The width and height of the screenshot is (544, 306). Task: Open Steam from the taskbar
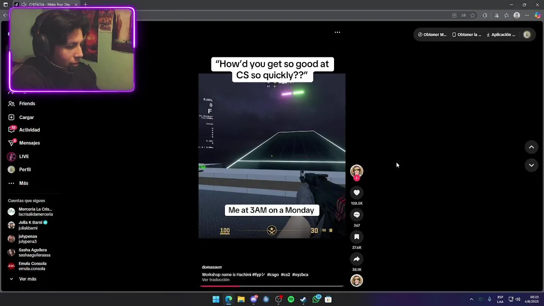tap(303, 300)
